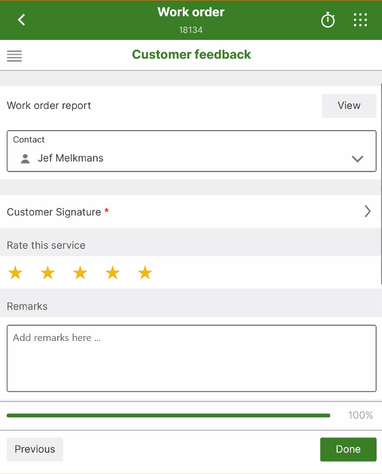Select the fourth rating star
Image resolution: width=382 pixels, height=474 pixels.
click(x=112, y=272)
